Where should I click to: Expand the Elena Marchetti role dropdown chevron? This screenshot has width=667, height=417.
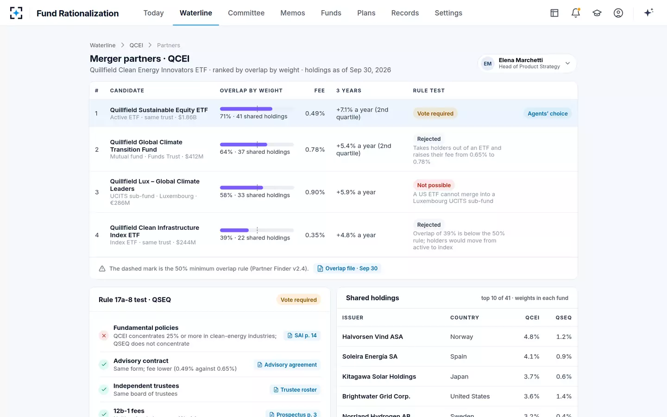pos(567,63)
